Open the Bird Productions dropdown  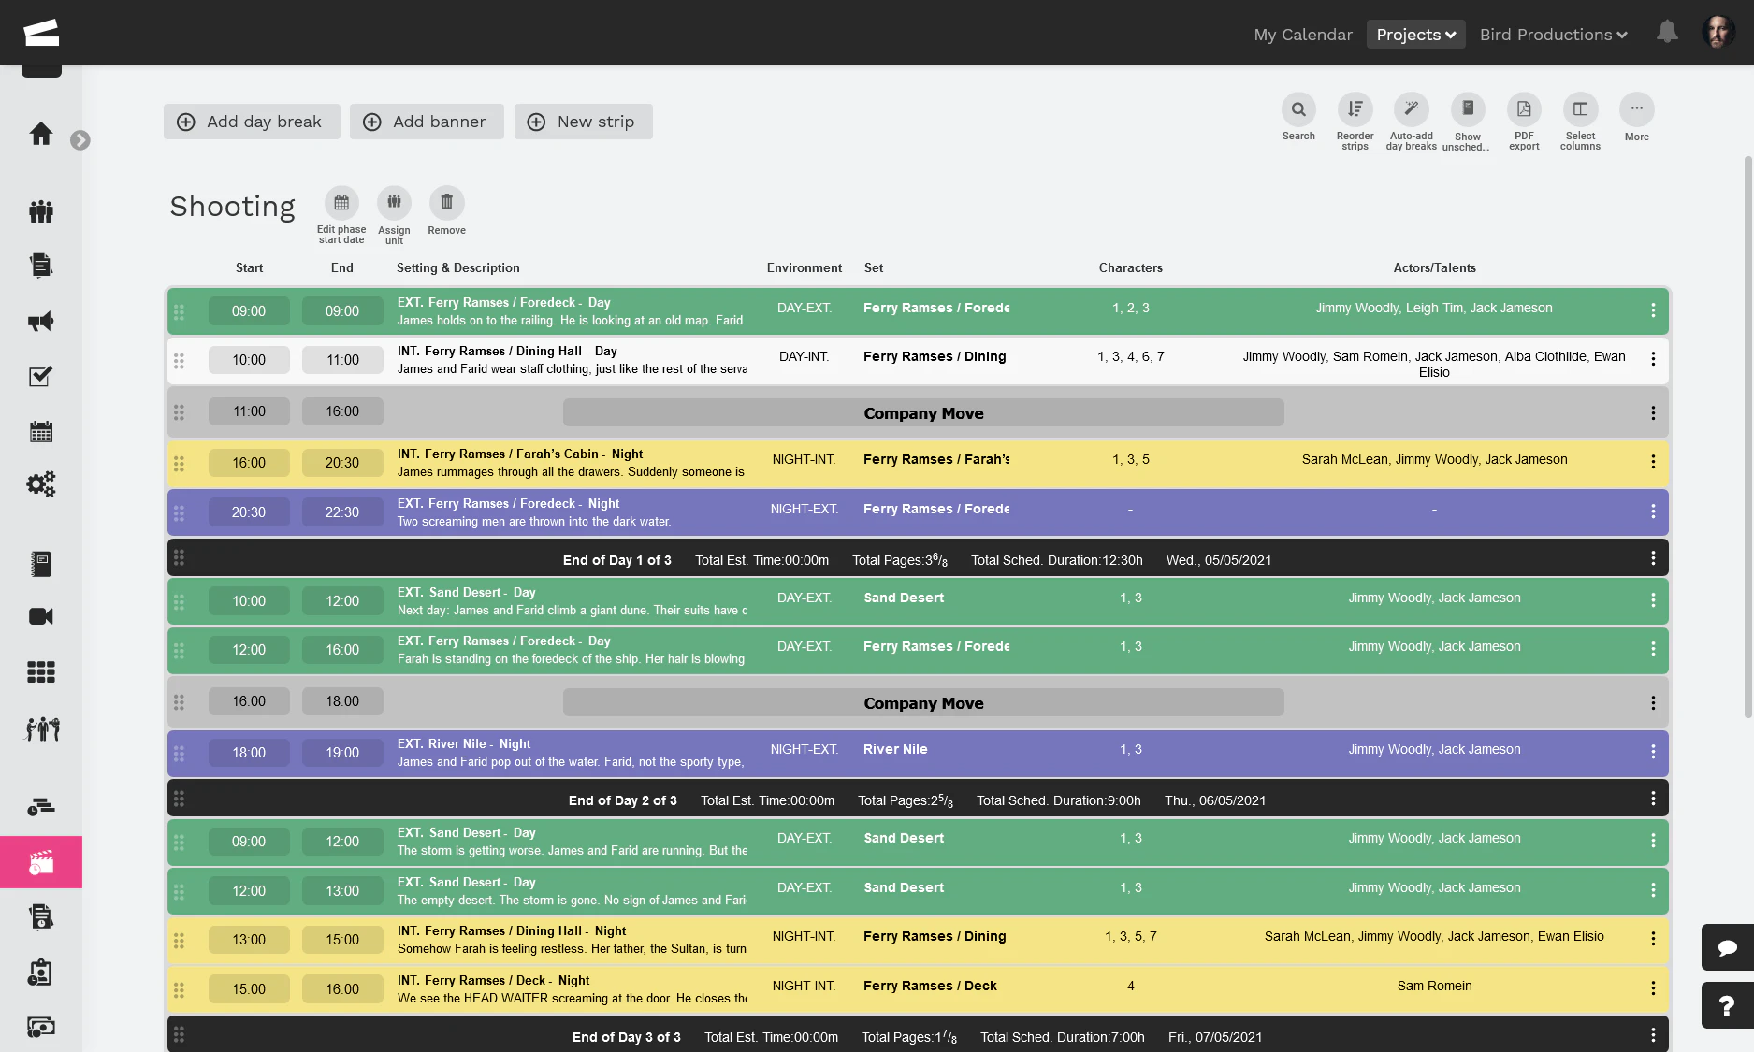1553,34
